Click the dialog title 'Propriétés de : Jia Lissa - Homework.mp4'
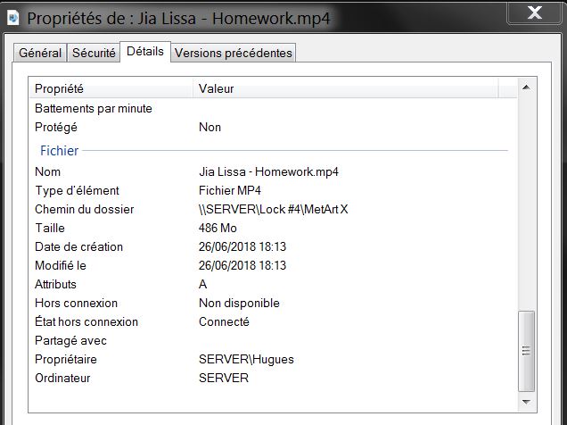 (x=178, y=19)
